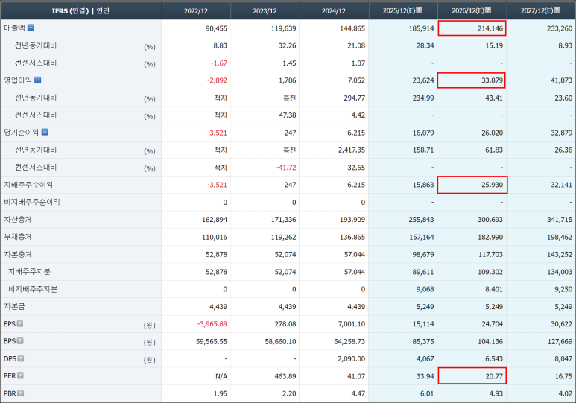
Task: Select the 2023/12 column header
Action: click(x=265, y=10)
